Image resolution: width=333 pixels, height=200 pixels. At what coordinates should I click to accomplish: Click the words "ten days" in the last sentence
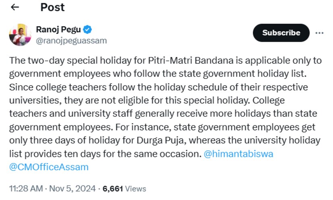[x=102, y=154]
